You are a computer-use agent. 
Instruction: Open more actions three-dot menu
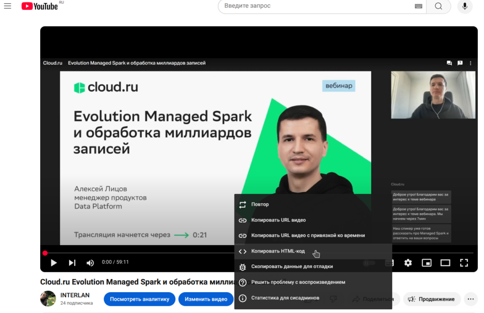pos(470,299)
